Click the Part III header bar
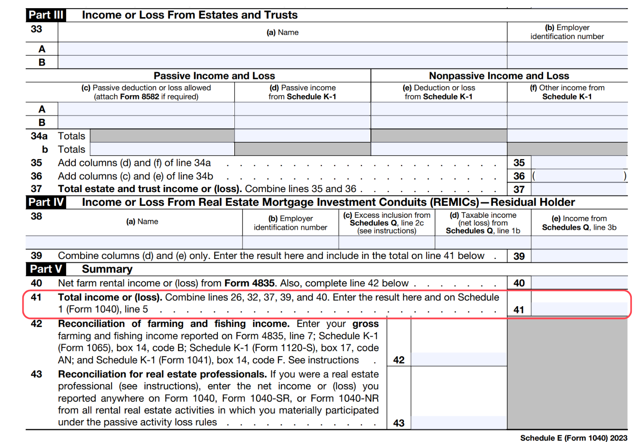 [45, 15]
